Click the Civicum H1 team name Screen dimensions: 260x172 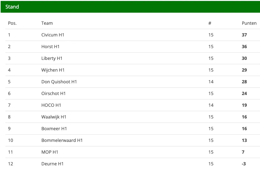point(53,35)
